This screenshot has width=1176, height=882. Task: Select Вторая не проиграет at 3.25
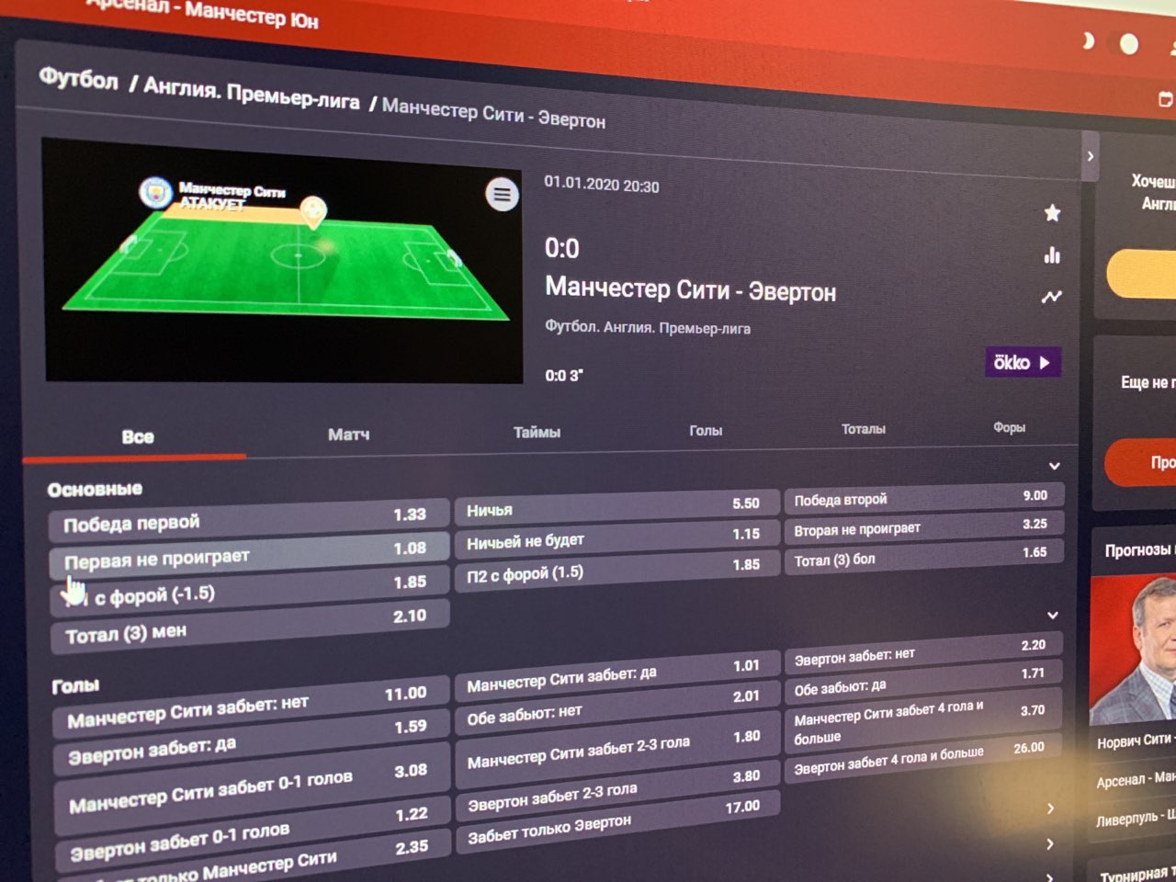point(923,526)
